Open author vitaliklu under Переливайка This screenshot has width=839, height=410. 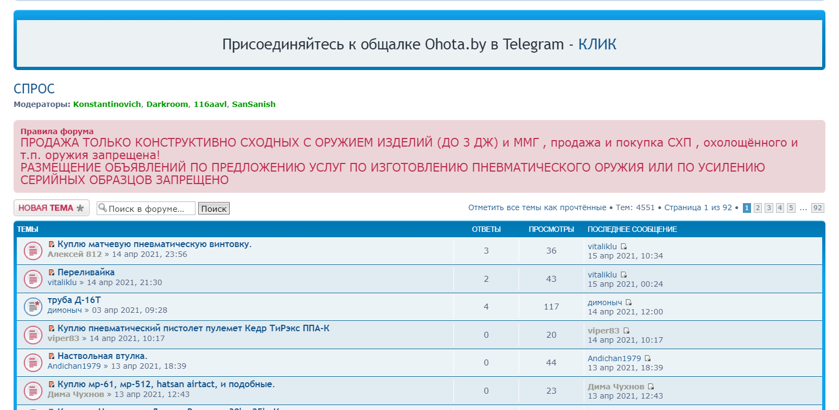pyautogui.click(x=62, y=282)
